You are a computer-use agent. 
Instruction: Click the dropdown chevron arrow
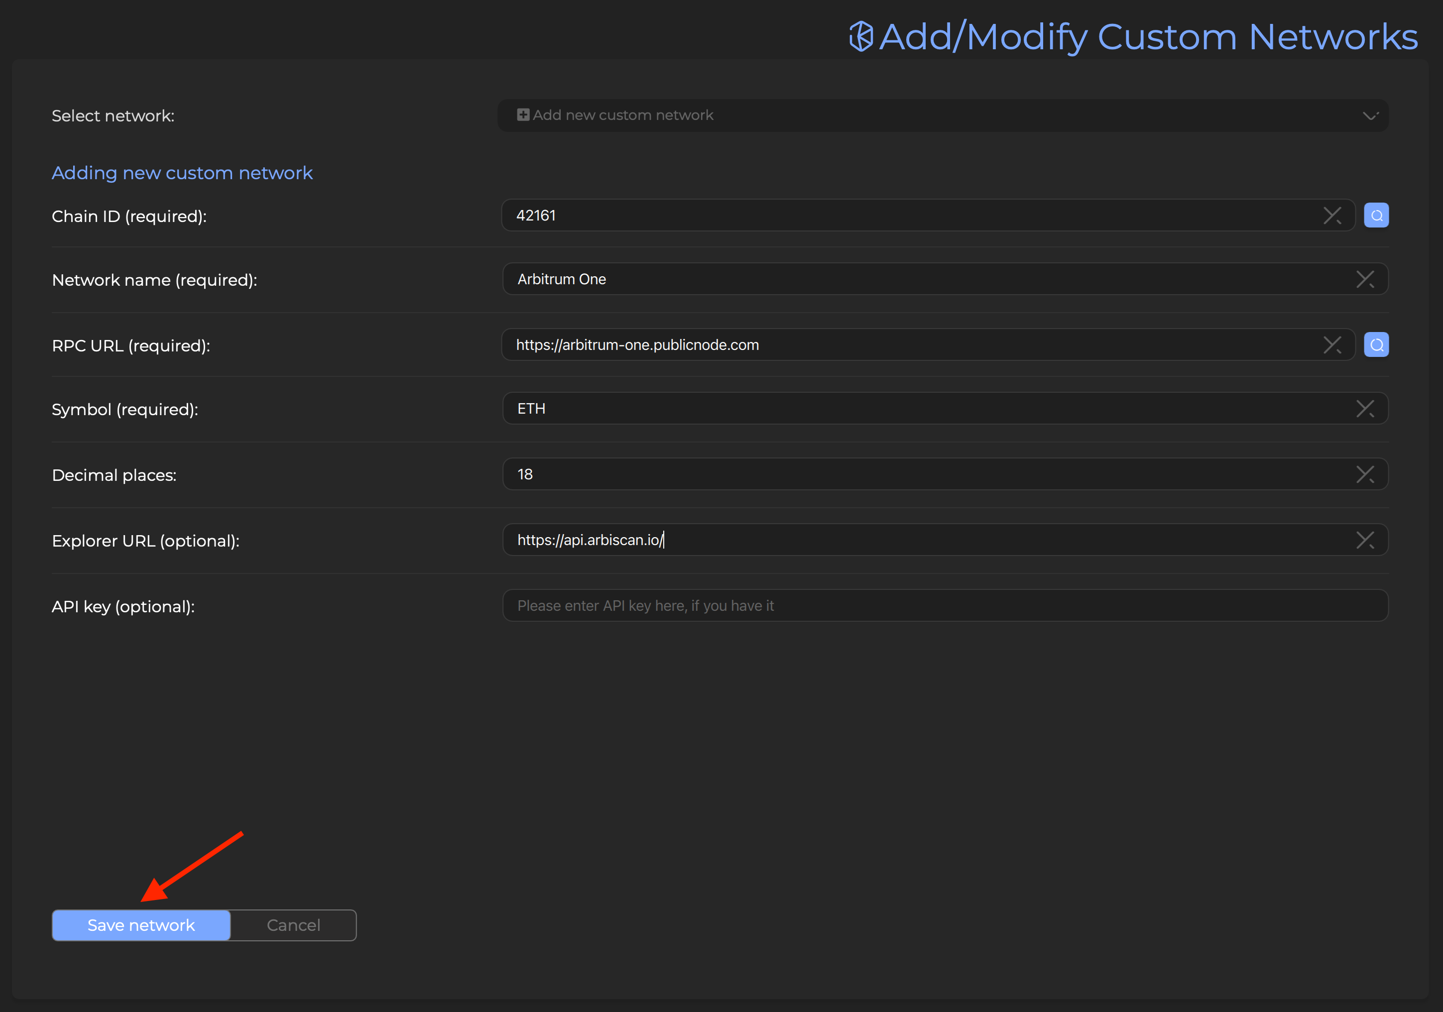coord(1370,115)
